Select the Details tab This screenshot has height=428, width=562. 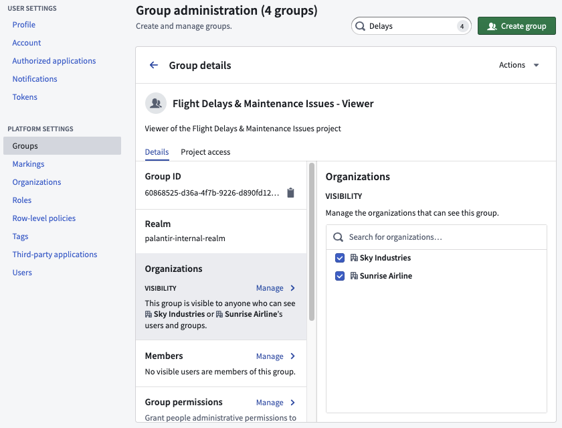(157, 152)
